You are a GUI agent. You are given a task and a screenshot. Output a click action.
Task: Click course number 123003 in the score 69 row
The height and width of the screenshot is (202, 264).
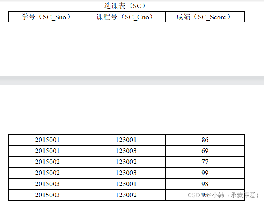point(126,151)
